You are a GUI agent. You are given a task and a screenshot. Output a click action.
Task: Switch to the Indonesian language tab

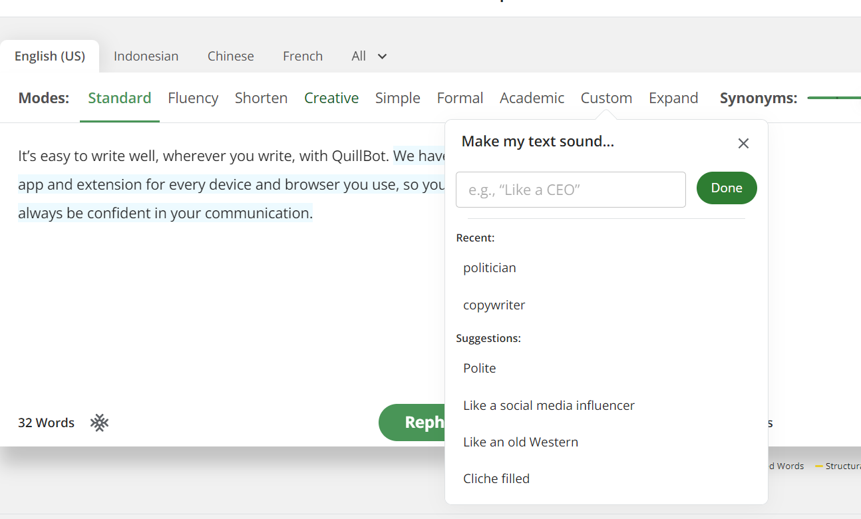146,57
